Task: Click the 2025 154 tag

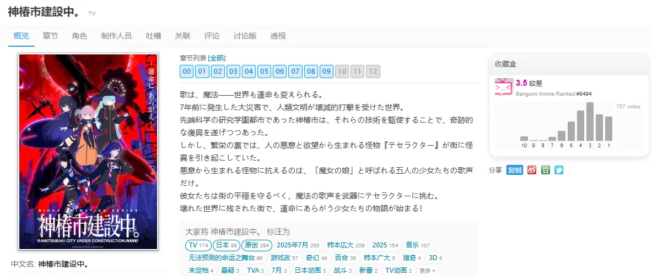Action: (x=385, y=245)
